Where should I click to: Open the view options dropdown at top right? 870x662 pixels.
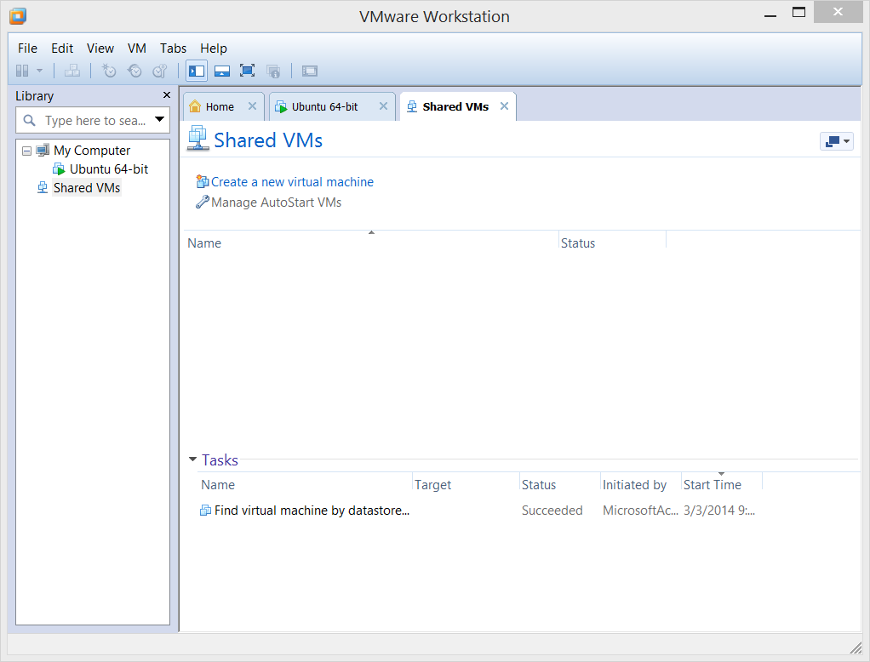point(837,141)
